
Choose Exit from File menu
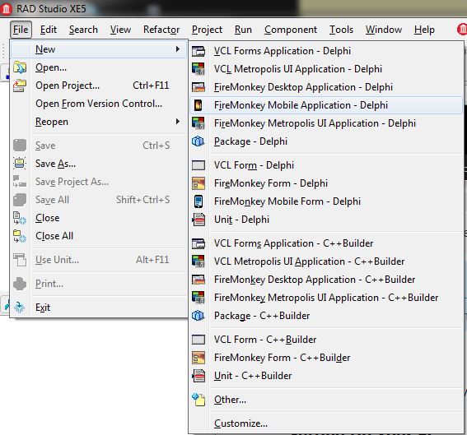point(99,308)
